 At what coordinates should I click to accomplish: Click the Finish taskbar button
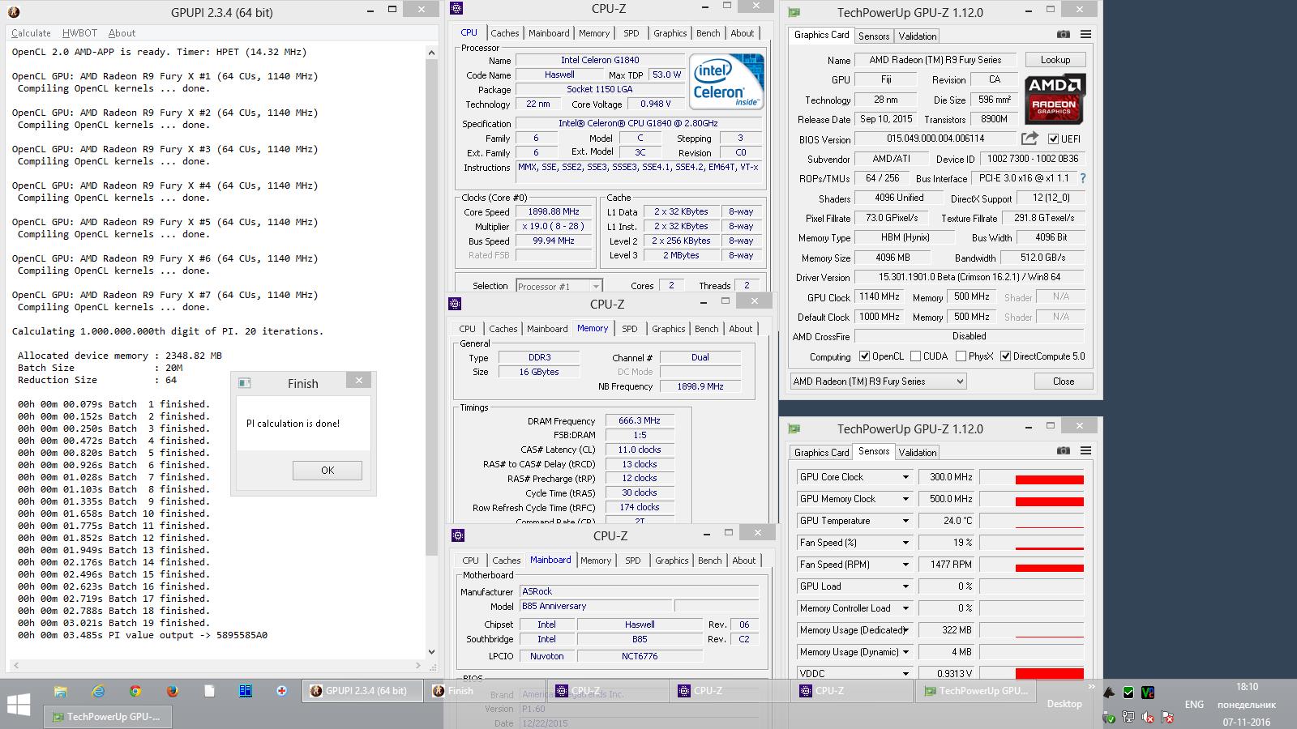pos(486,691)
